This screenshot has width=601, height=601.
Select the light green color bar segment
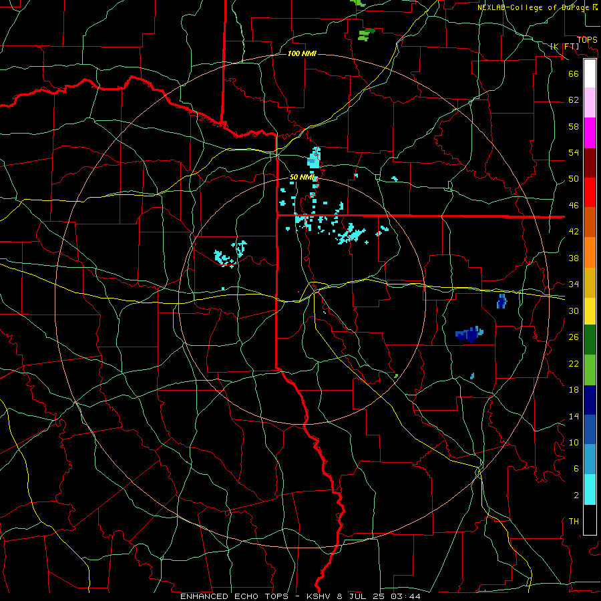pos(590,370)
